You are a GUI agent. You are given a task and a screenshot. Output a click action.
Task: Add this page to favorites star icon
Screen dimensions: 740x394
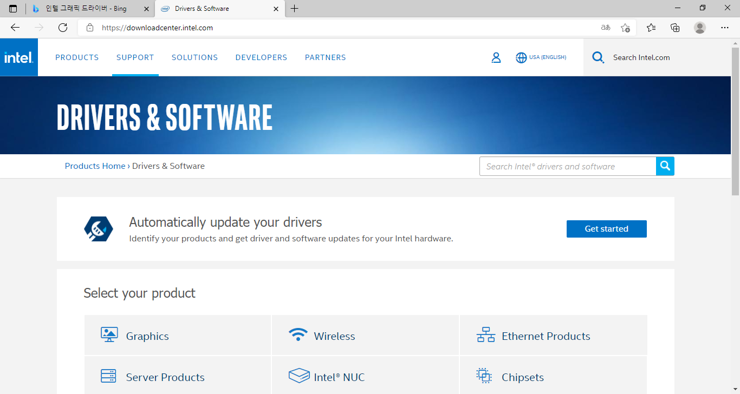click(x=625, y=28)
